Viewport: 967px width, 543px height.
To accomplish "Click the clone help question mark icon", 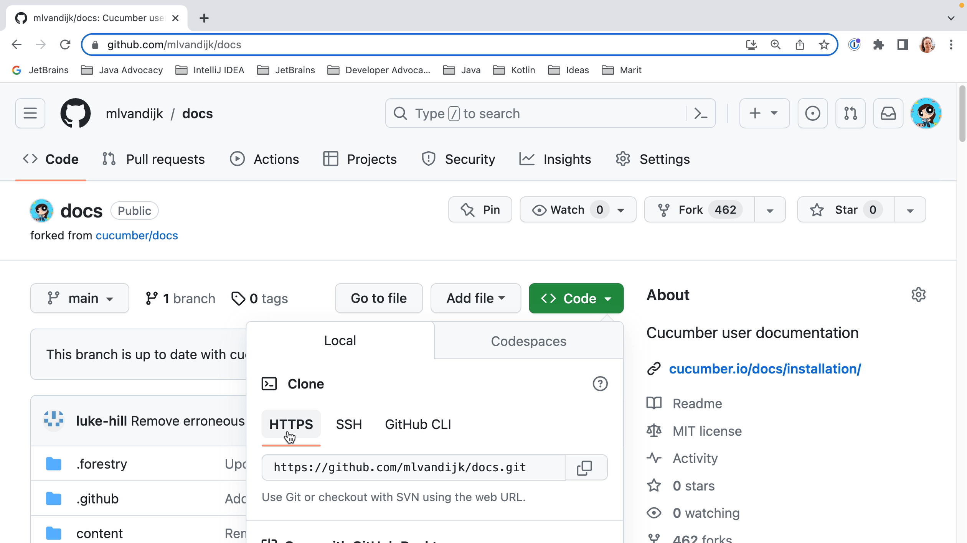I will click(600, 384).
